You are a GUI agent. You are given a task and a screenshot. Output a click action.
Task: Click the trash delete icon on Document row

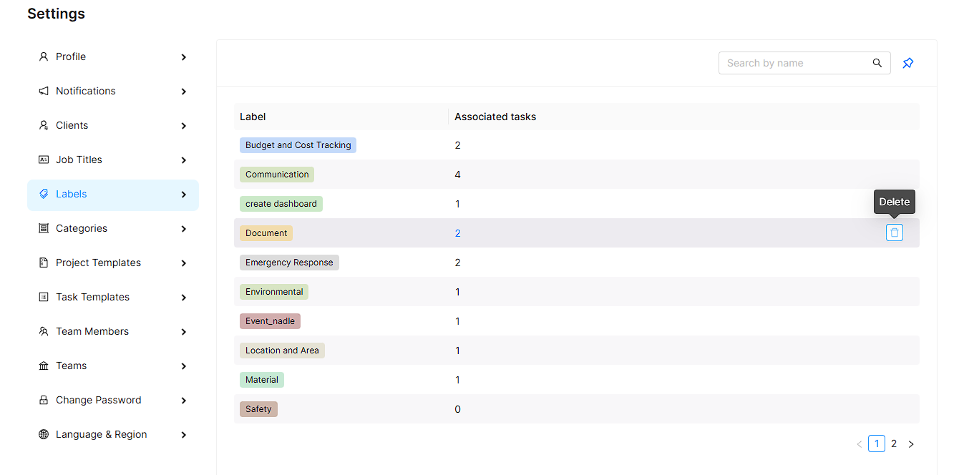click(894, 232)
